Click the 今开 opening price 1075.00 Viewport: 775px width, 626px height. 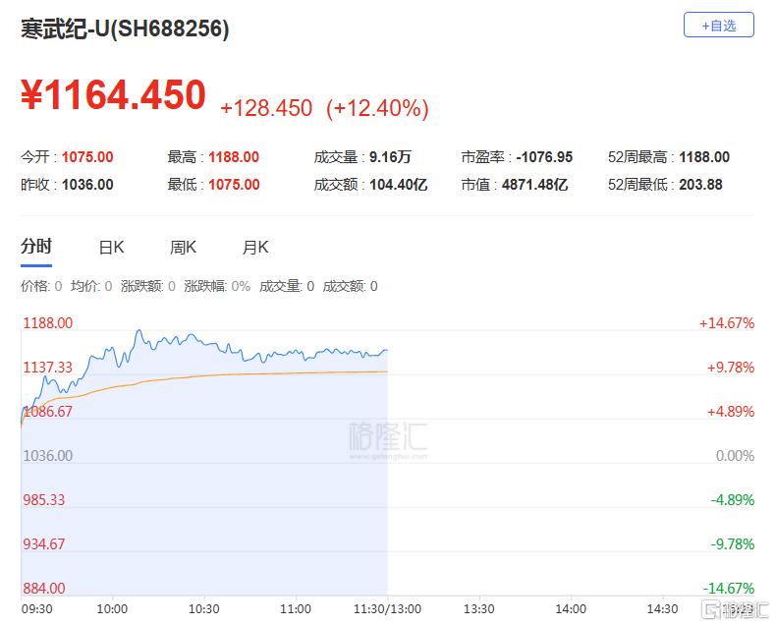[x=87, y=157]
